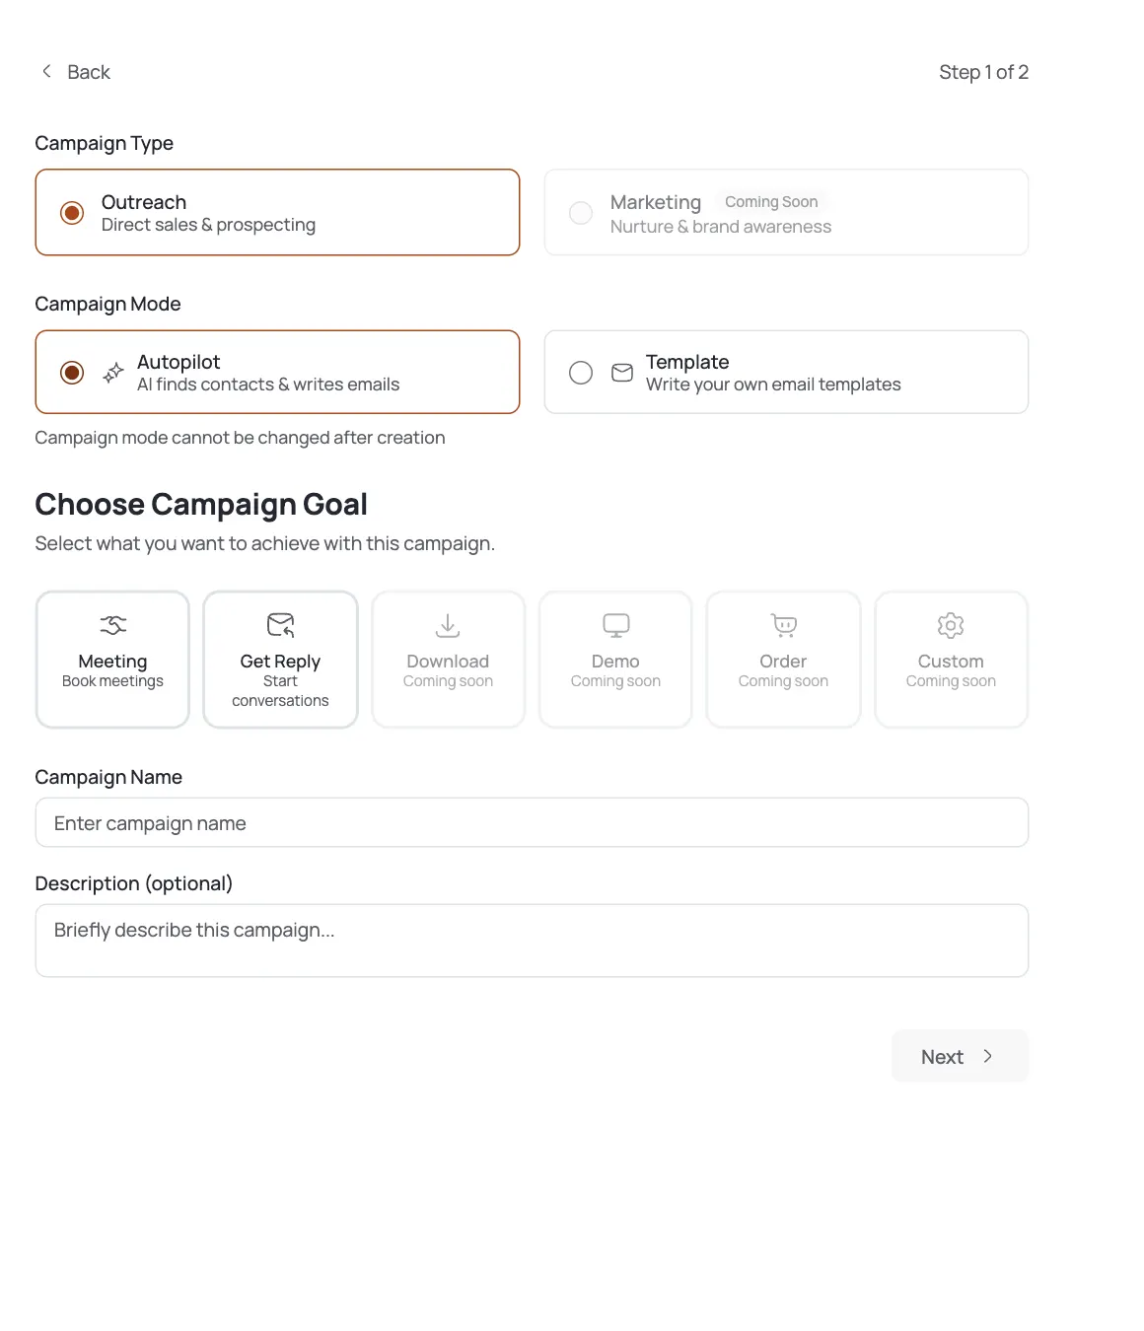
Task: Select the Start conversations goal card
Action: tap(280, 660)
